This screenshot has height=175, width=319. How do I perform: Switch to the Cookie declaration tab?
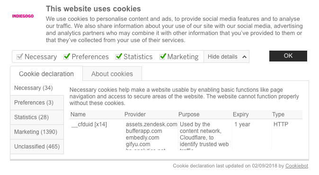pyautogui.click(x=46, y=74)
